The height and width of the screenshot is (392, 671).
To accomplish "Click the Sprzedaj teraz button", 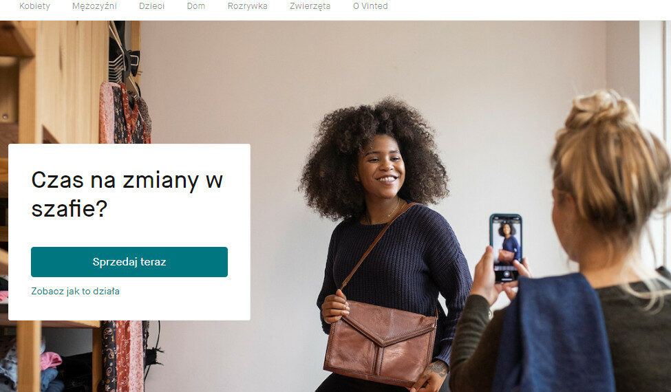I will click(129, 262).
